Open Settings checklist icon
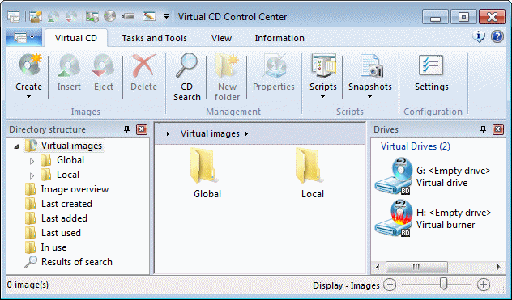This screenshot has width=512, height=300. [x=431, y=65]
